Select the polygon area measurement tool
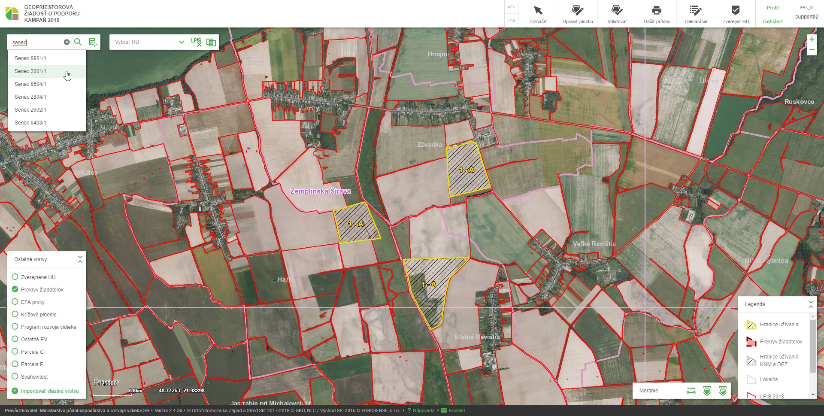824x416 pixels. coord(707,391)
